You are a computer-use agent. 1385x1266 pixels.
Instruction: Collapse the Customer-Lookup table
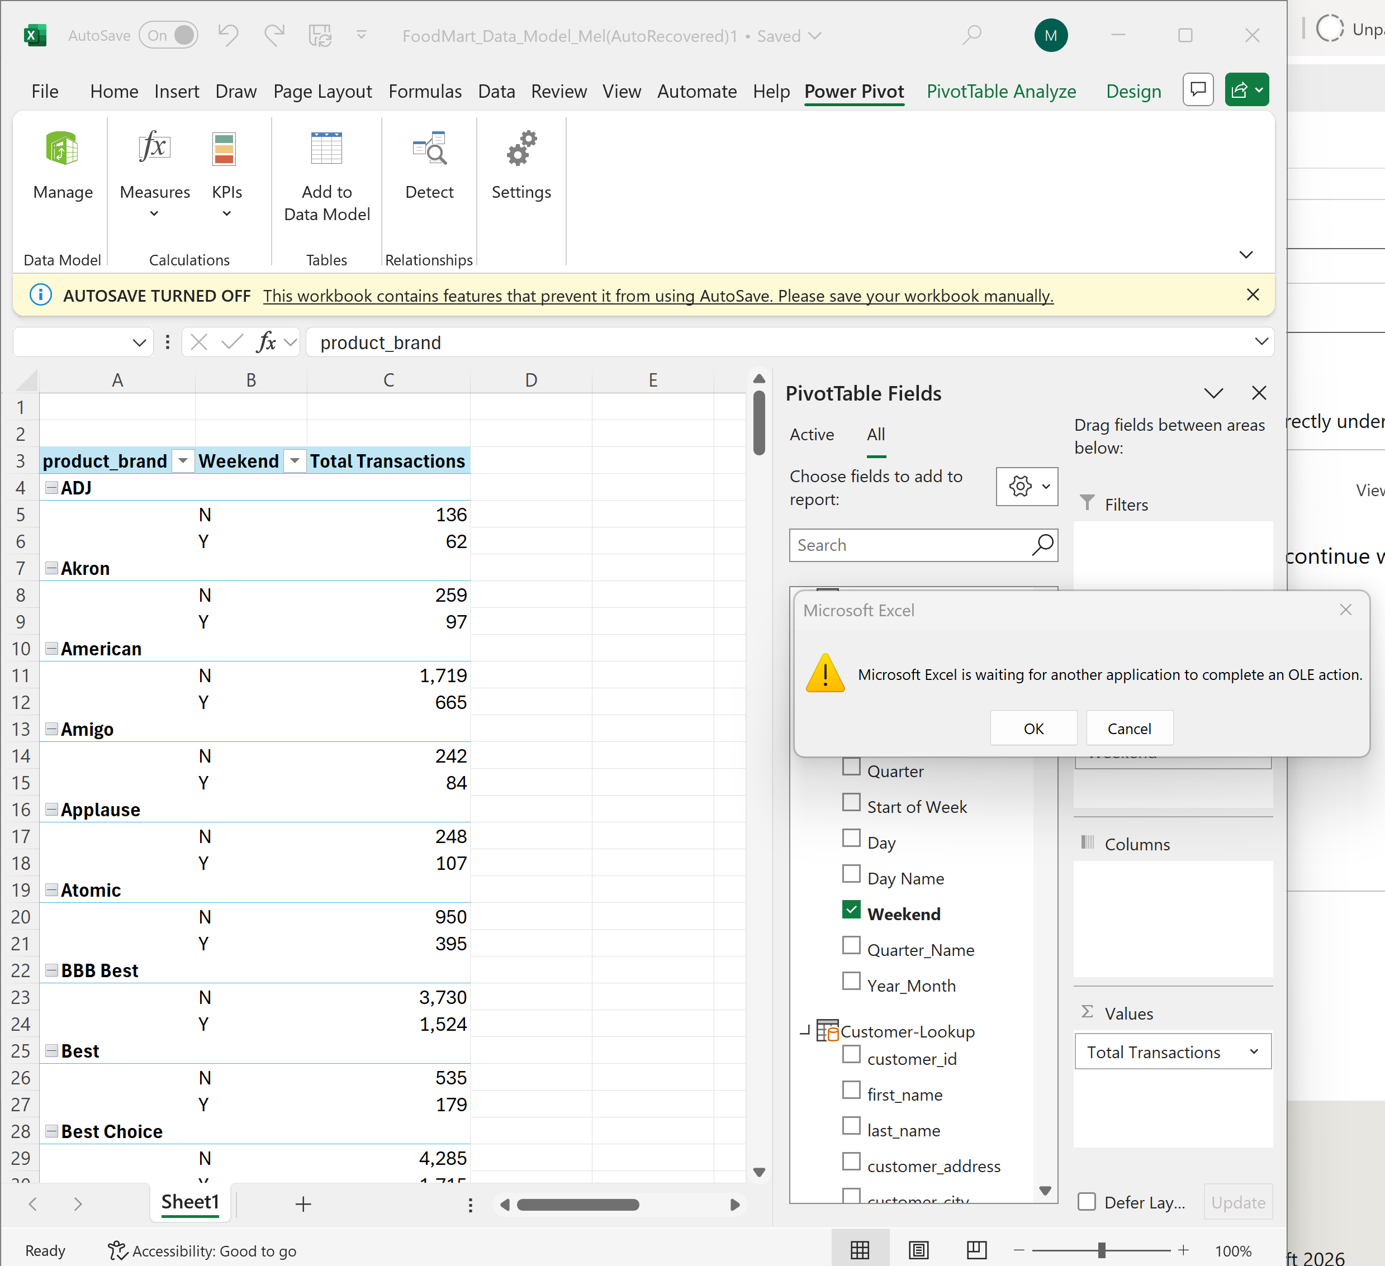pos(805,1031)
